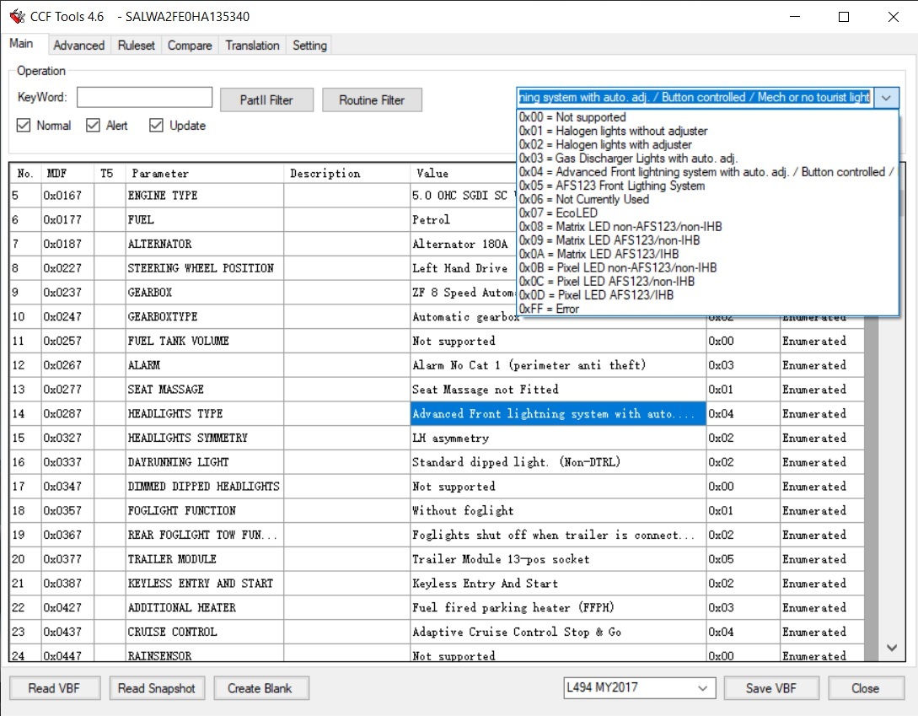918x716 pixels.
Task: Select the RAINSENSOR parameter cell
Action: 204,654
